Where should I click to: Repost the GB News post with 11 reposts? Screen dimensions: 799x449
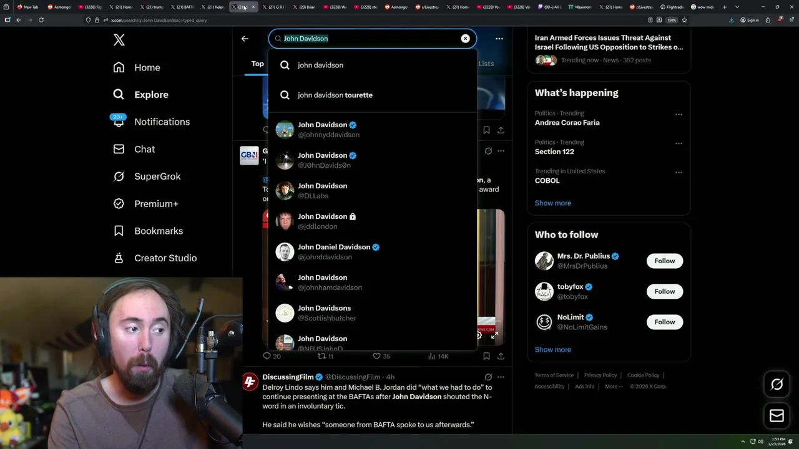click(326, 356)
